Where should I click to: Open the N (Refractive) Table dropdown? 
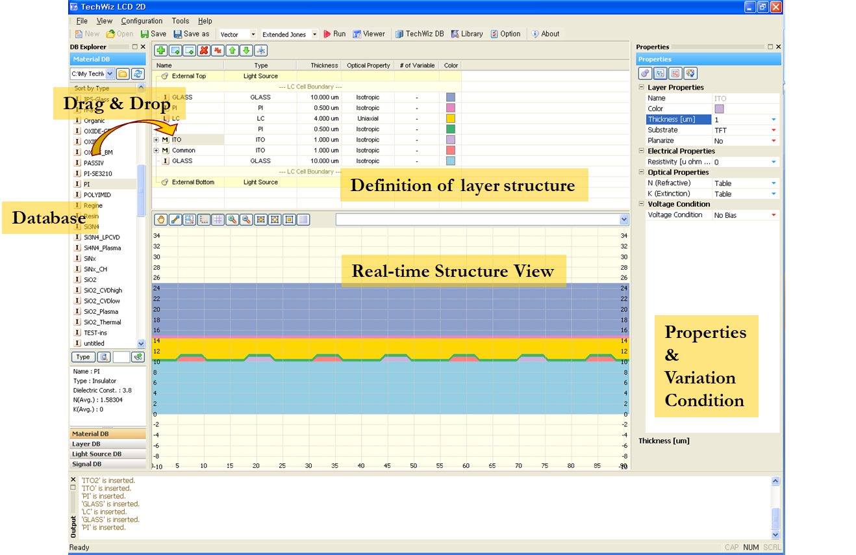click(x=774, y=183)
